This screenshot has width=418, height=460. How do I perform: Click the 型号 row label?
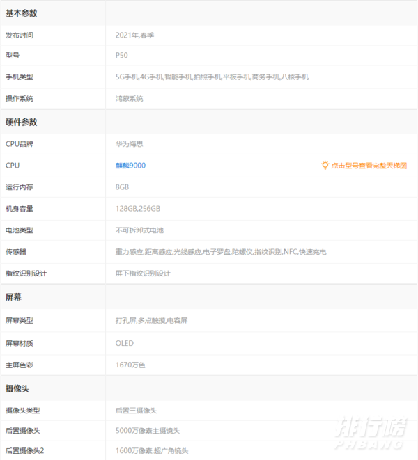click(x=13, y=55)
